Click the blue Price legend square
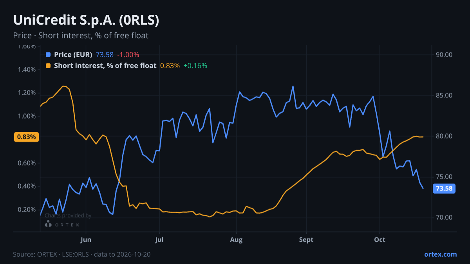The width and height of the screenshot is (470, 264). pyautogui.click(x=48, y=55)
